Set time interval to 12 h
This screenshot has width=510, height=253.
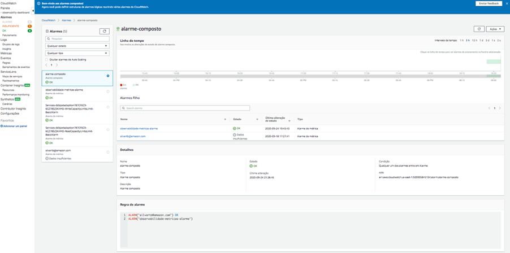point(474,40)
